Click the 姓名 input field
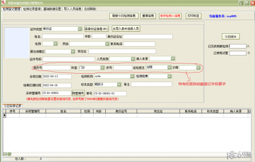 click(x=63, y=36)
